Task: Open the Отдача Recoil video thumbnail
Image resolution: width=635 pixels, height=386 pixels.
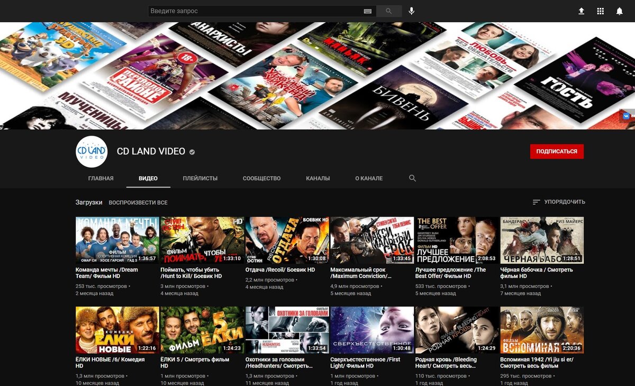Action: tap(287, 240)
